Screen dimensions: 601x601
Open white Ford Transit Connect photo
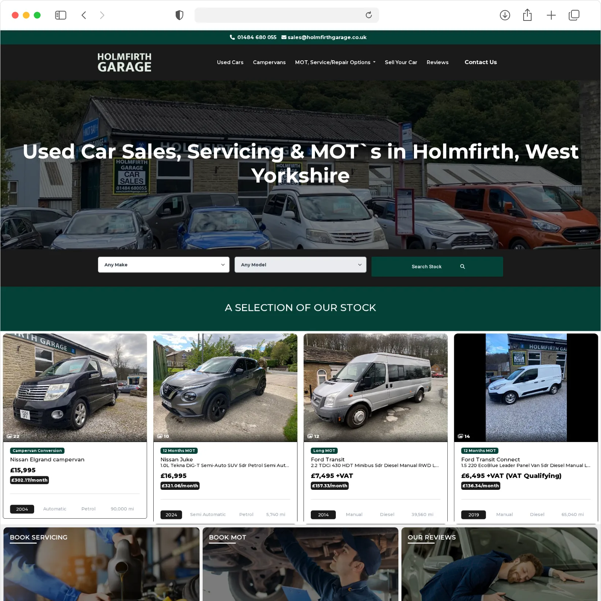pos(526,387)
